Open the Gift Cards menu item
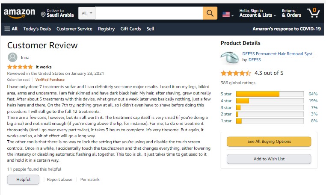Screen dimensions: 326x195 (x=130, y=29)
